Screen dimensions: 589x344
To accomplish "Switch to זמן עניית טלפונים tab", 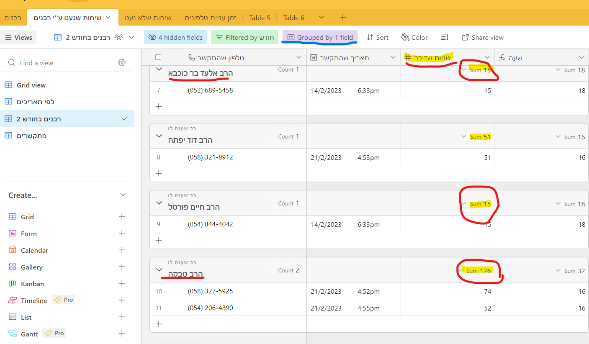I will click(x=211, y=18).
